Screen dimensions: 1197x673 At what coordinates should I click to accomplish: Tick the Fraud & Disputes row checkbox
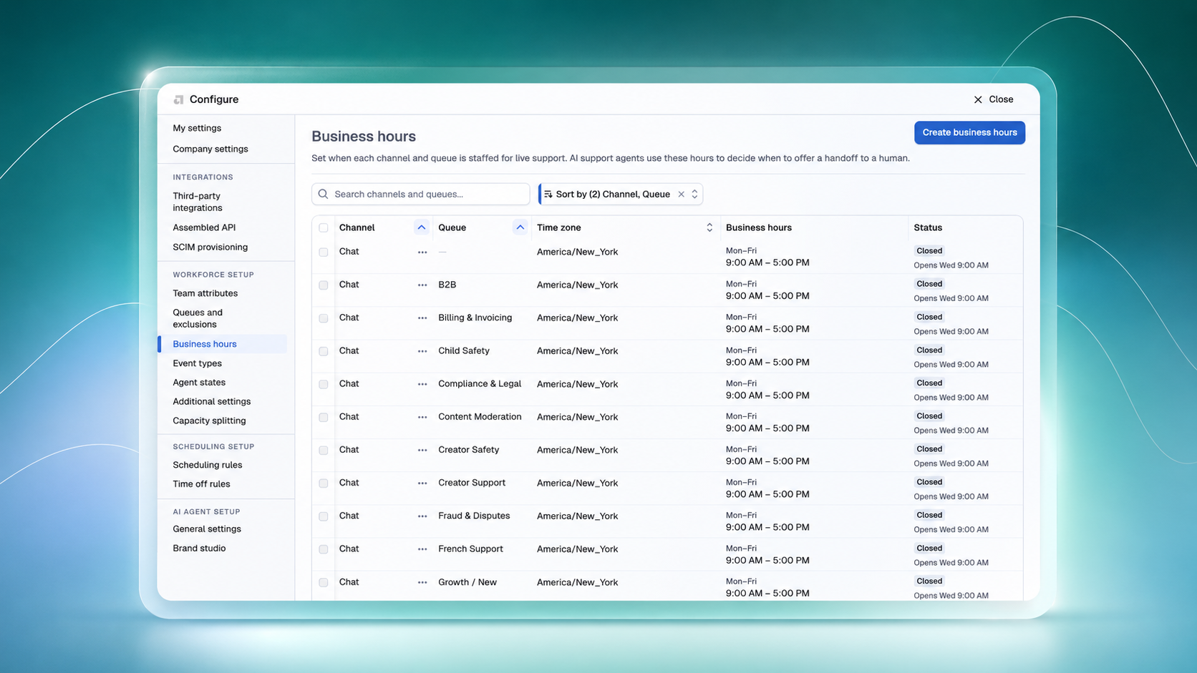(x=324, y=516)
